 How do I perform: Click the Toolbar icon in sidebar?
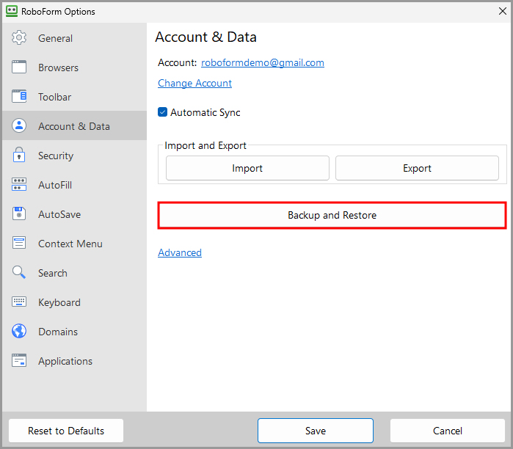(x=19, y=96)
